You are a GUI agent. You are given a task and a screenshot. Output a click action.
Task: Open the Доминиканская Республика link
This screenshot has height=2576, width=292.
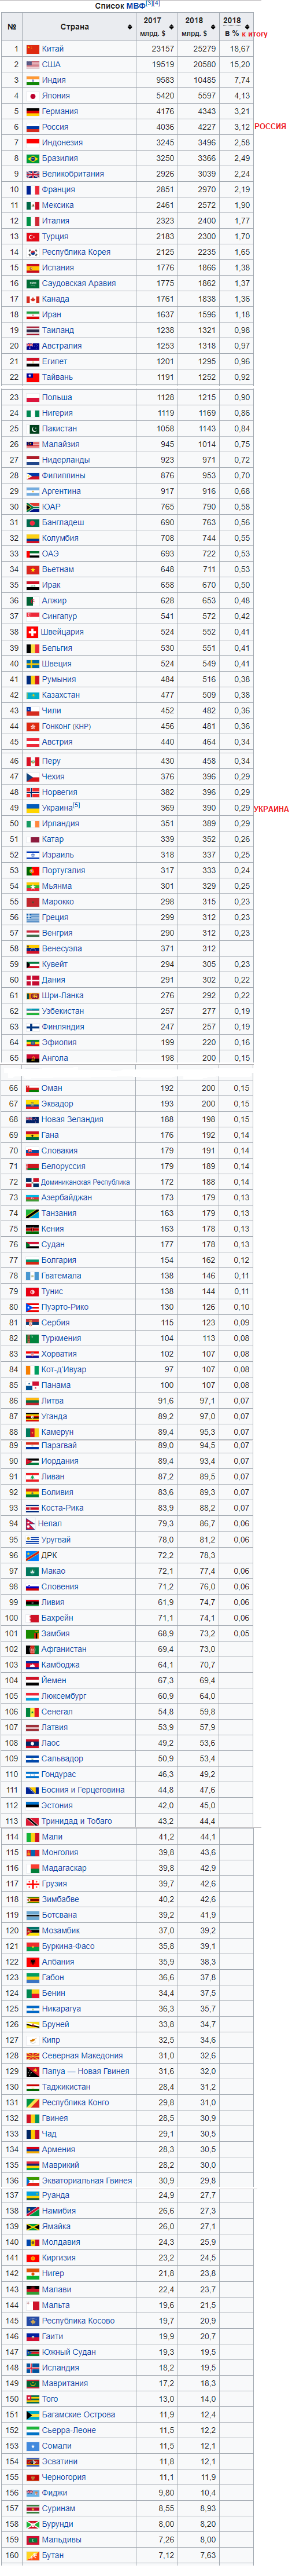point(86,1182)
